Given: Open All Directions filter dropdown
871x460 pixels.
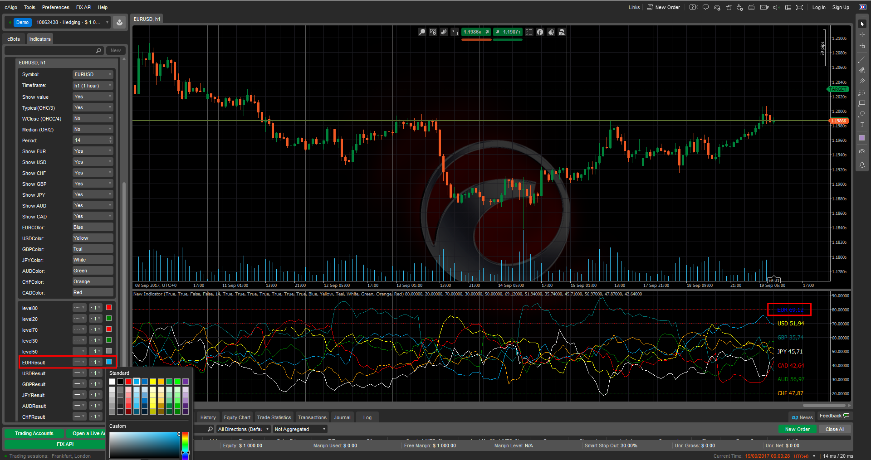Looking at the screenshot, I should tap(244, 429).
